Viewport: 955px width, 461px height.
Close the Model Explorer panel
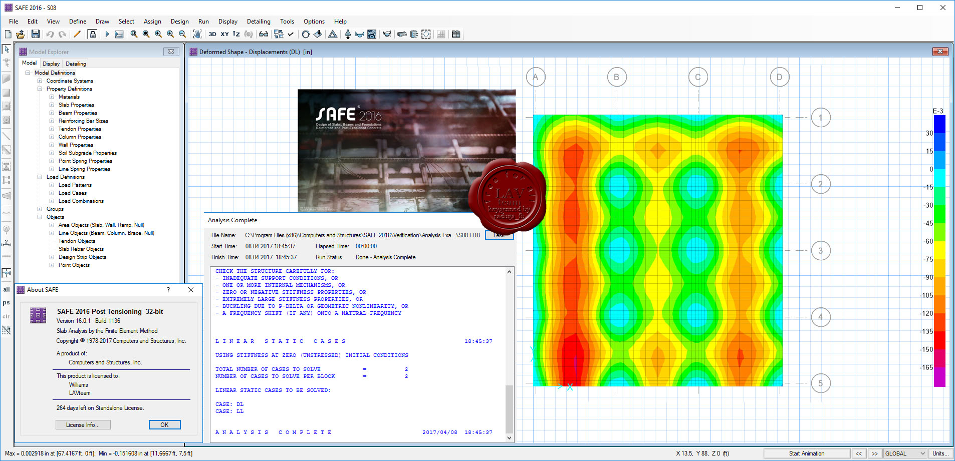coord(171,52)
